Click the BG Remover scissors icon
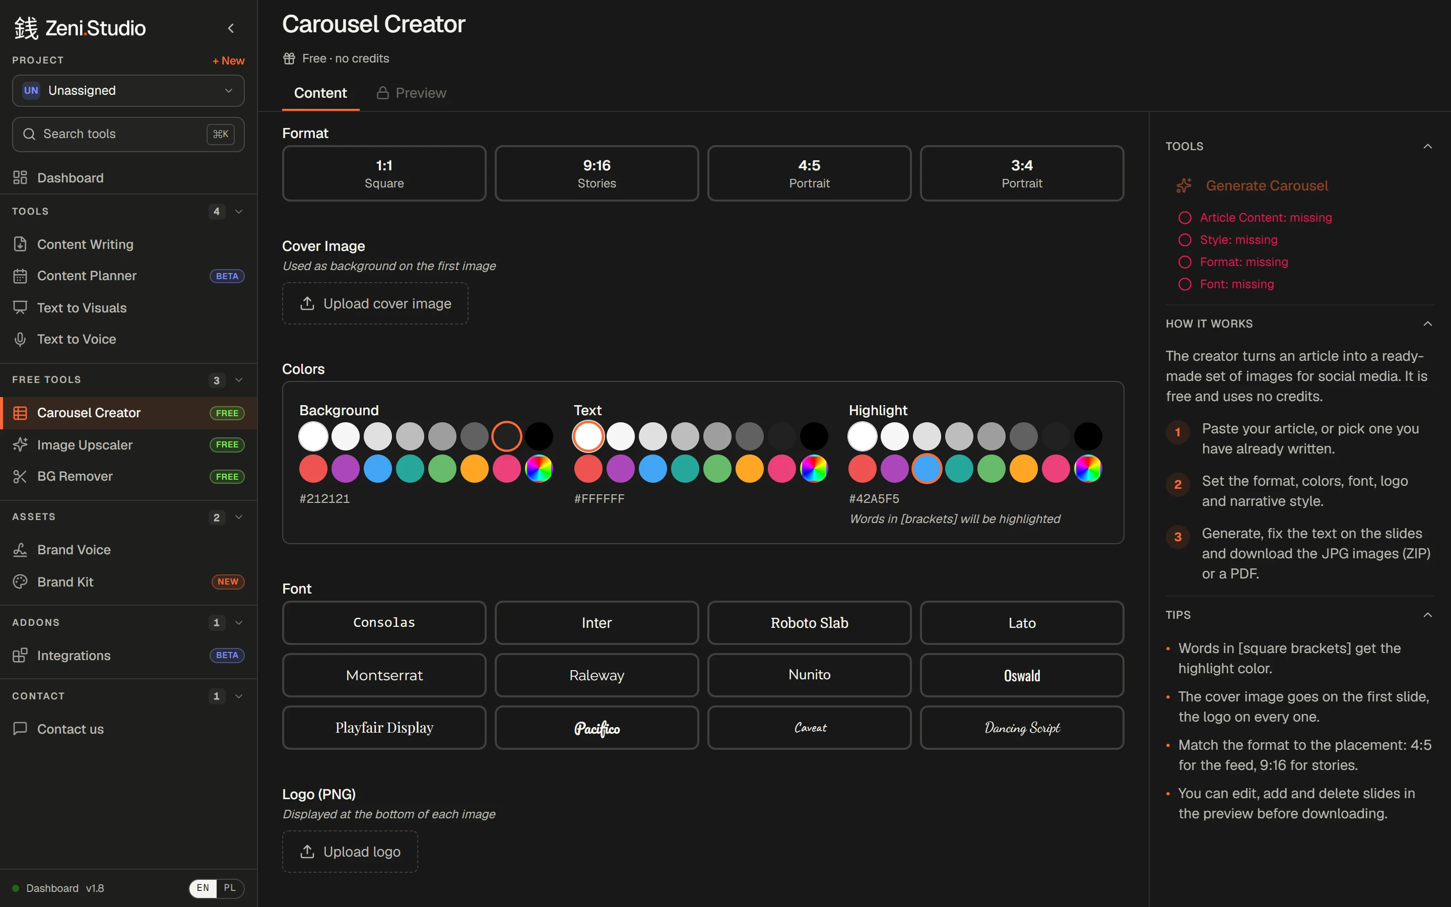 [x=20, y=476]
